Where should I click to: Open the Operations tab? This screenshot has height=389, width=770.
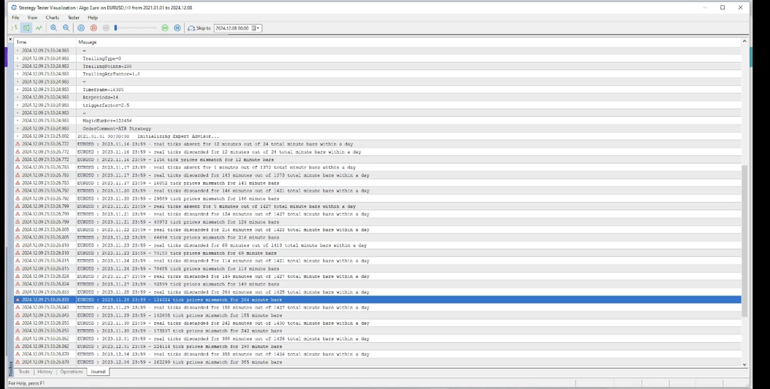(71, 372)
